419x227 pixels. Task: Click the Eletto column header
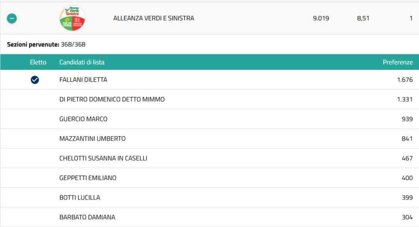pyautogui.click(x=38, y=62)
